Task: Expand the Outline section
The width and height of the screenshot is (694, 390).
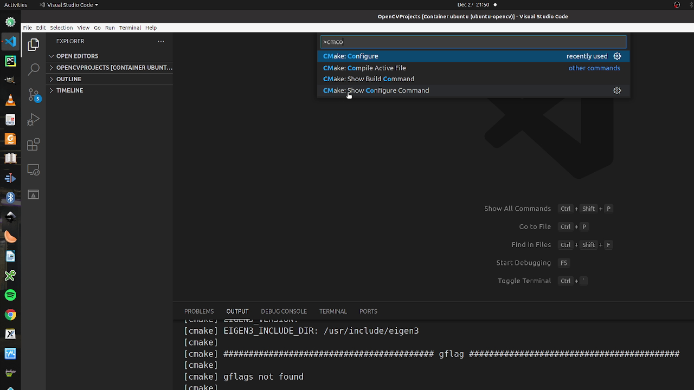Action: [x=69, y=79]
